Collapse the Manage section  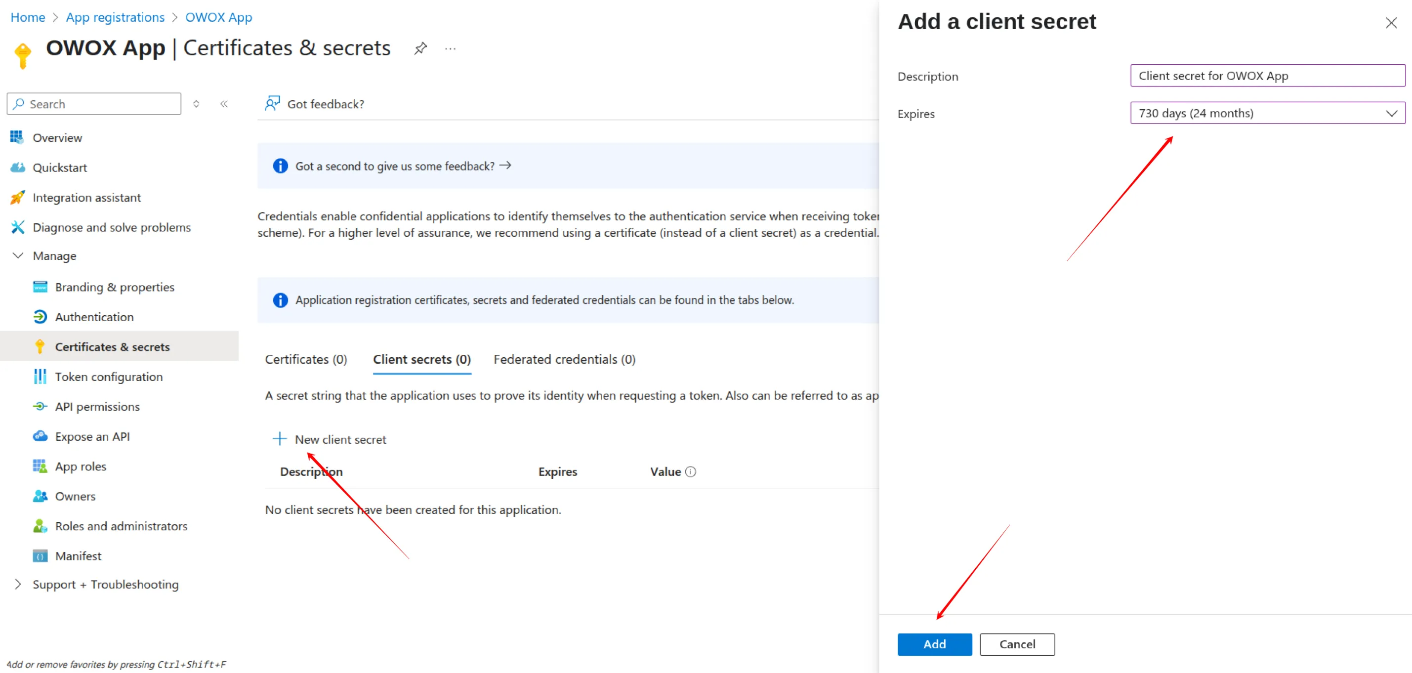tap(18, 255)
